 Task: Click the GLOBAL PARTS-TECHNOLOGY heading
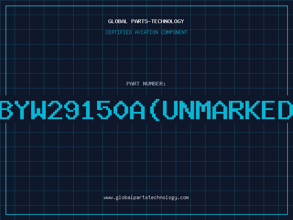click(x=146, y=21)
